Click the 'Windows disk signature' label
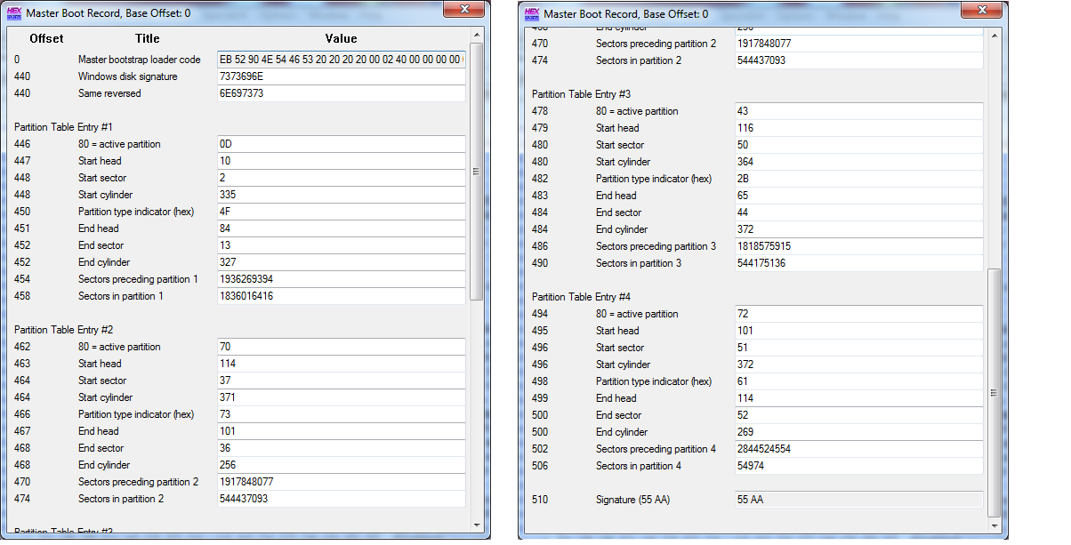This screenshot has height=545, width=1071. [127, 76]
